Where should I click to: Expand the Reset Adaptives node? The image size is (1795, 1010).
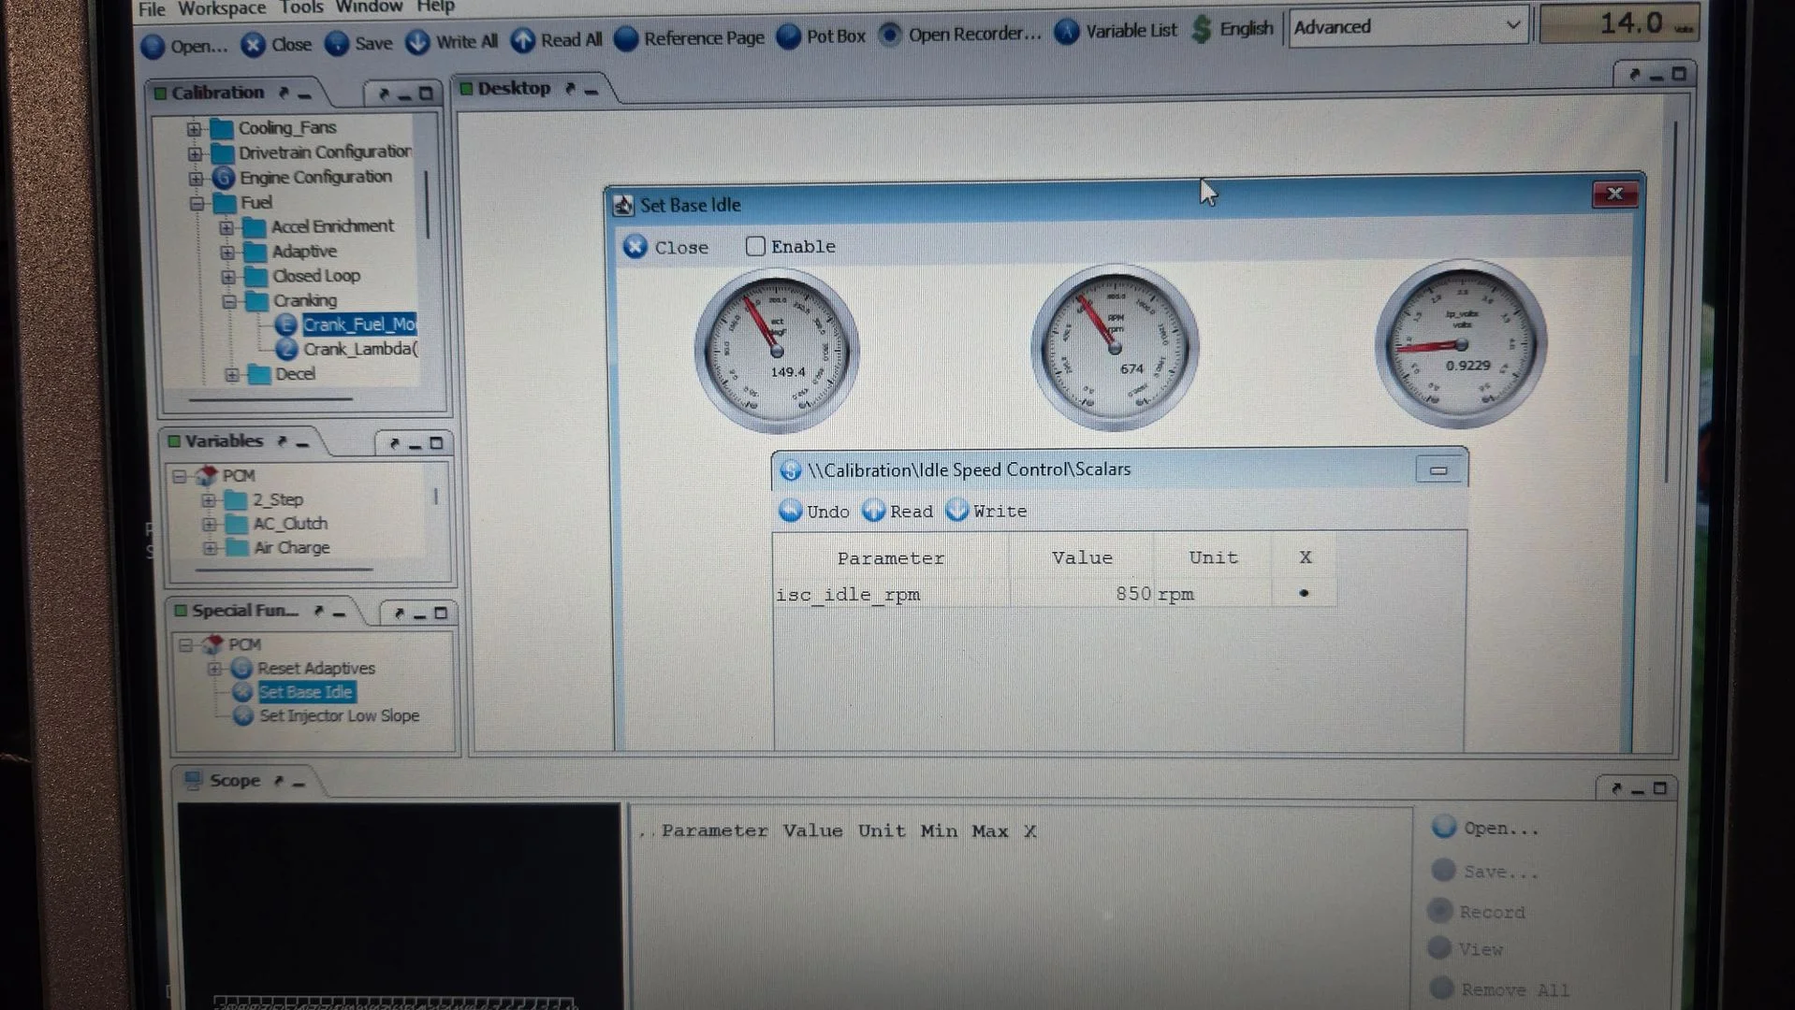click(x=214, y=669)
